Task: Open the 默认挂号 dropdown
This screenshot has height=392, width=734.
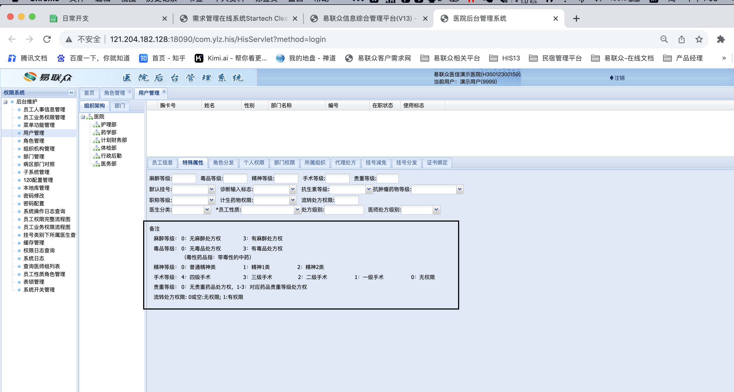Action: (211, 189)
